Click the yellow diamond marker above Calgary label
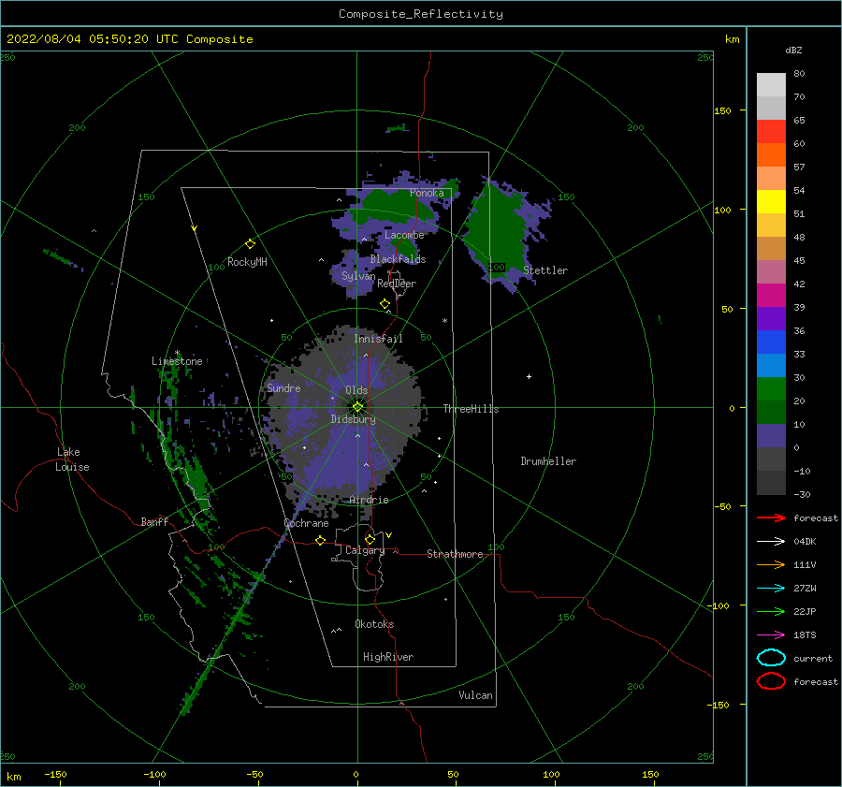 point(370,539)
